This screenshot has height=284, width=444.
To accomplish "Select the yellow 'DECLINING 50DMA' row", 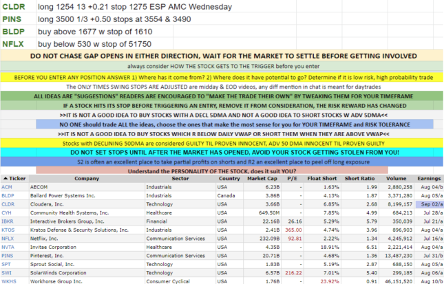I will 222,143.
